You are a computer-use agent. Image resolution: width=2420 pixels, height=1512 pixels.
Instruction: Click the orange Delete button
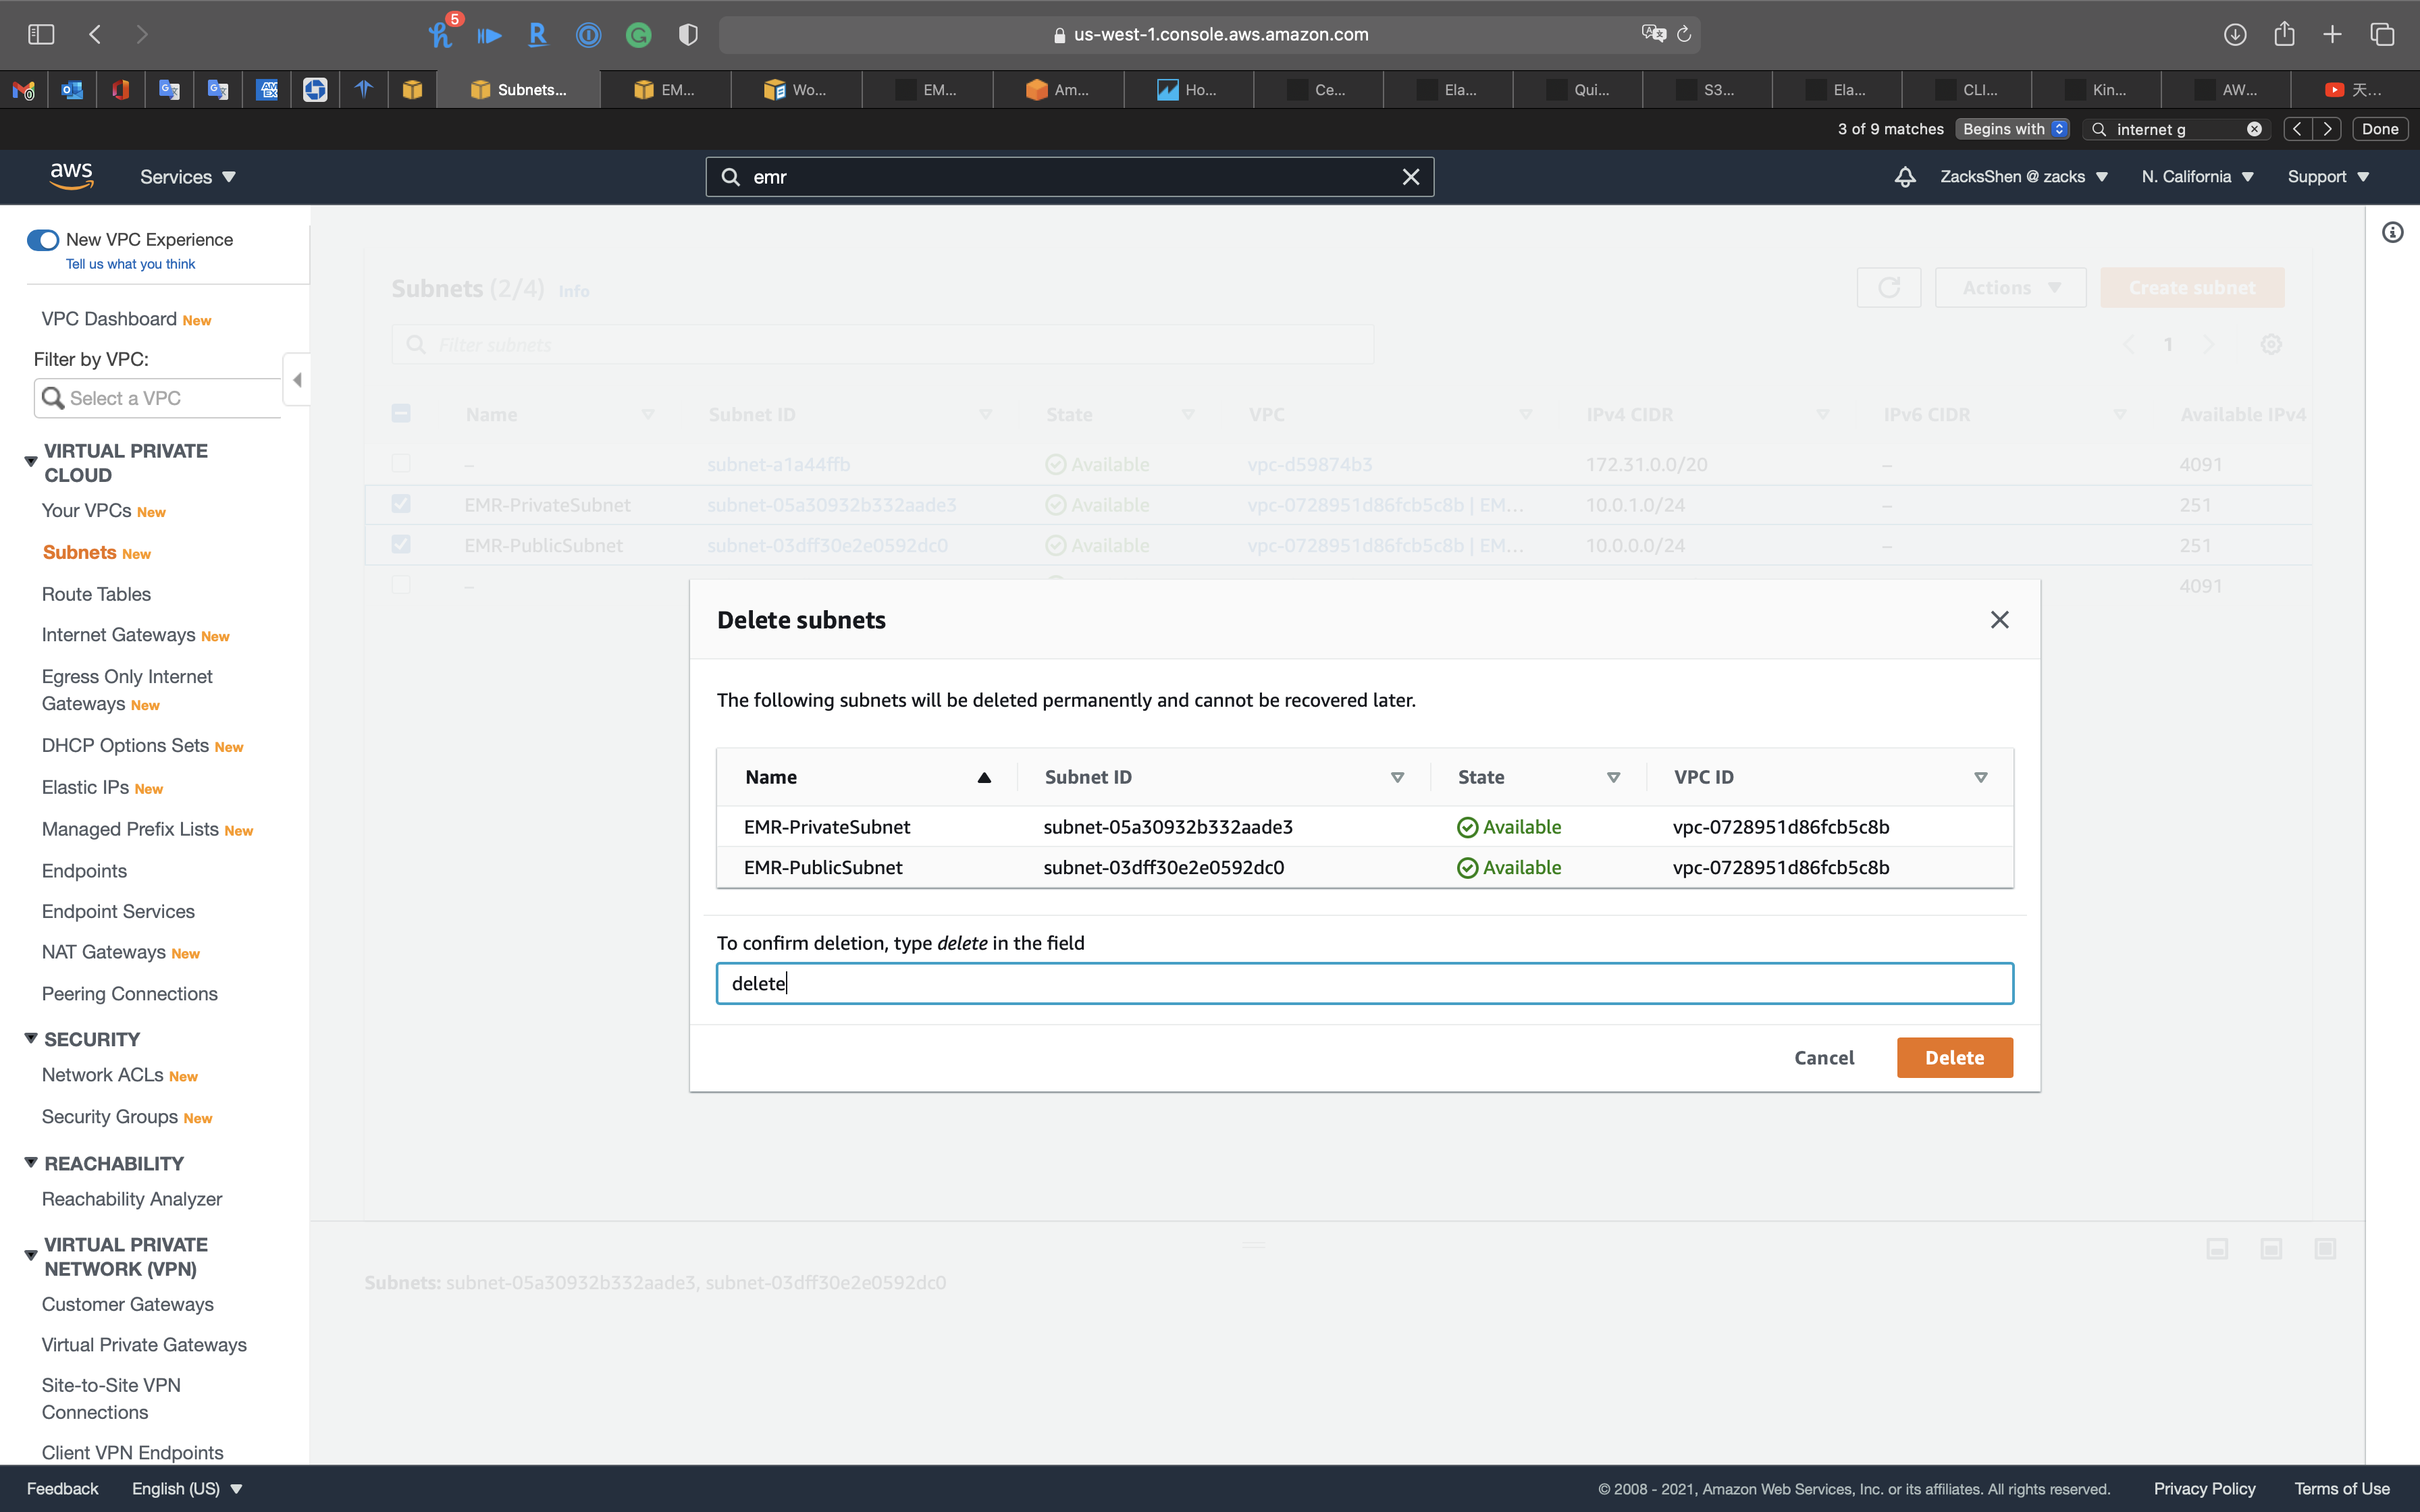(1954, 1058)
